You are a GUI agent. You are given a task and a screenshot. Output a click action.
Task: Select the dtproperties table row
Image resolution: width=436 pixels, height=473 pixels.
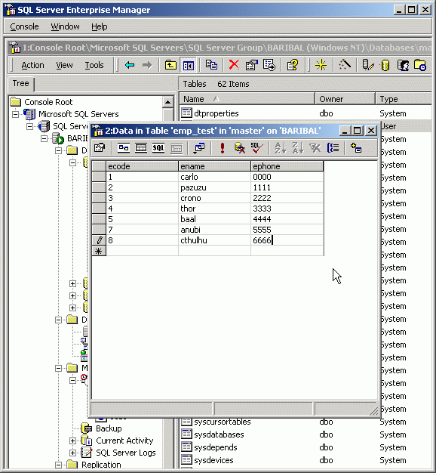(x=306, y=113)
